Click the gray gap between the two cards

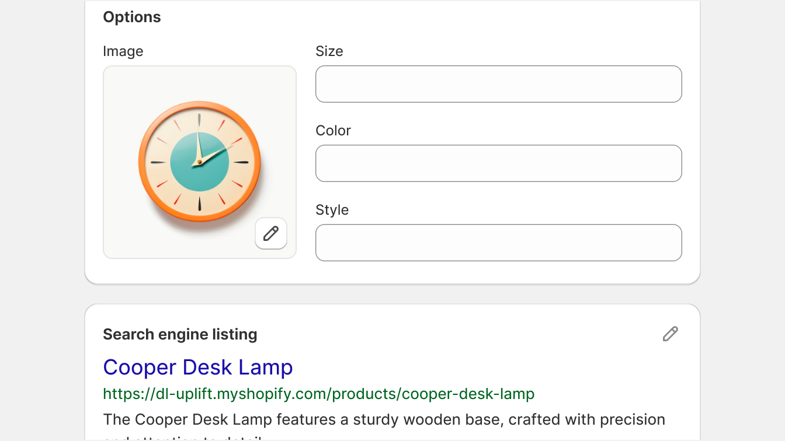point(392,294)
